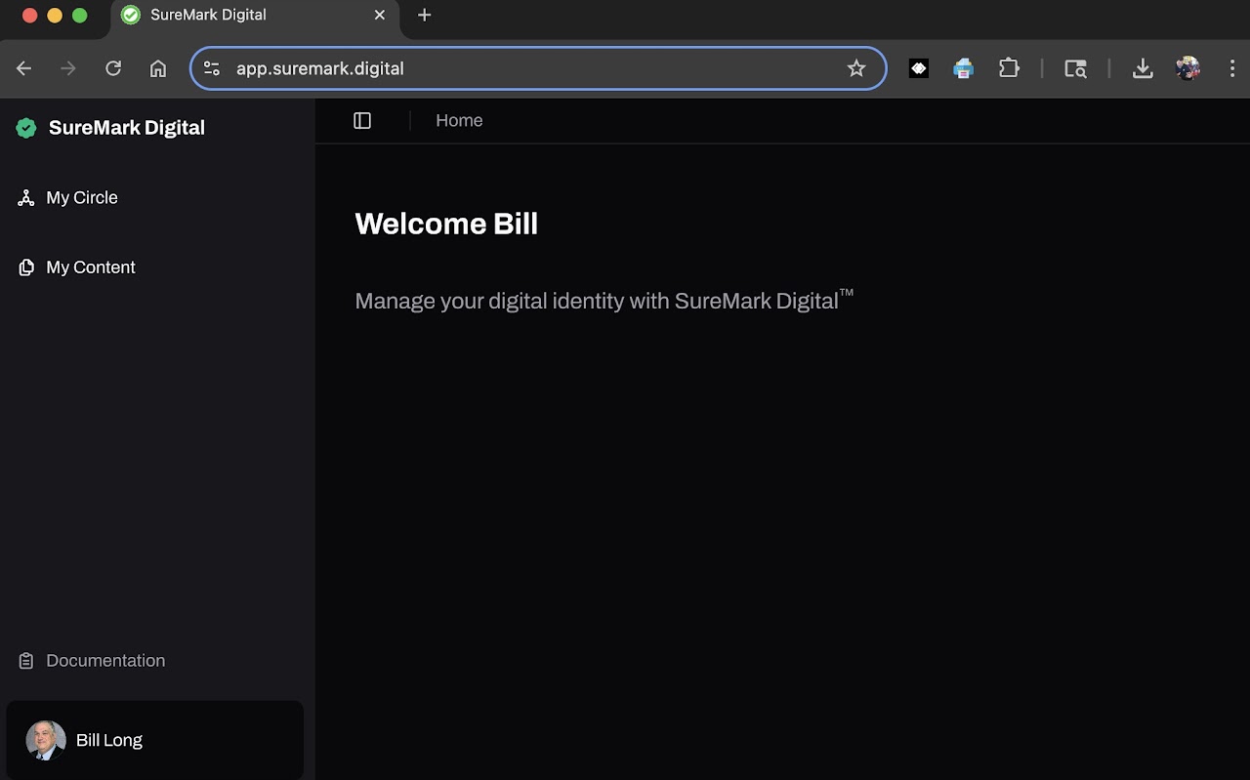Close the SureMark Digital tab
This screenshot has height=780, width=1250.
pos(380,15)
